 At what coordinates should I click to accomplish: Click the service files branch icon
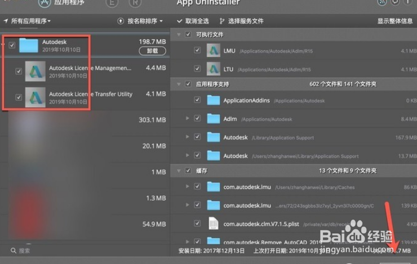pyautogui.click(x=222, y=21)
